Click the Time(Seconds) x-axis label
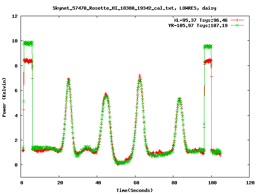 pyautogui.click(x=135, y=190)
